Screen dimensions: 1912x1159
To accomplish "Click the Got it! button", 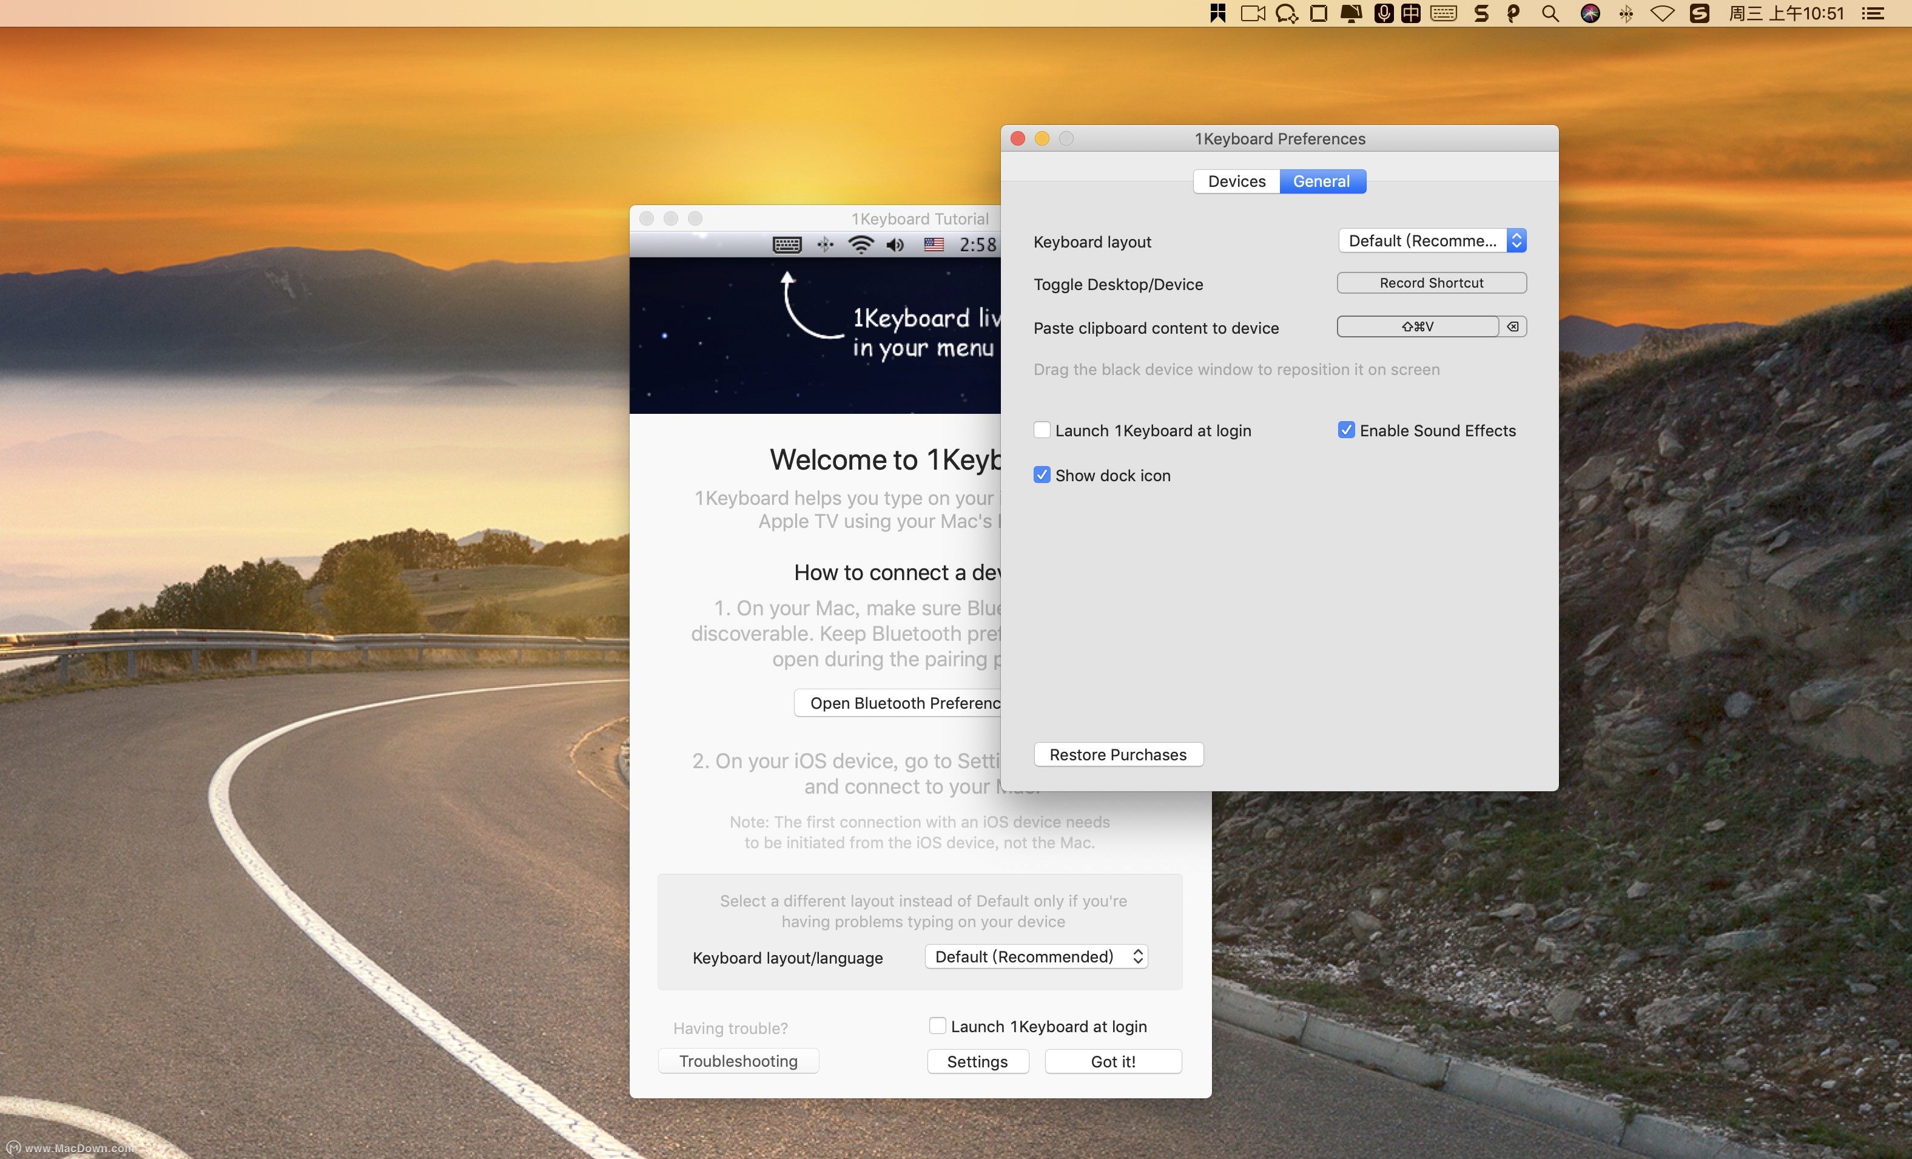I will 1113,1061.
